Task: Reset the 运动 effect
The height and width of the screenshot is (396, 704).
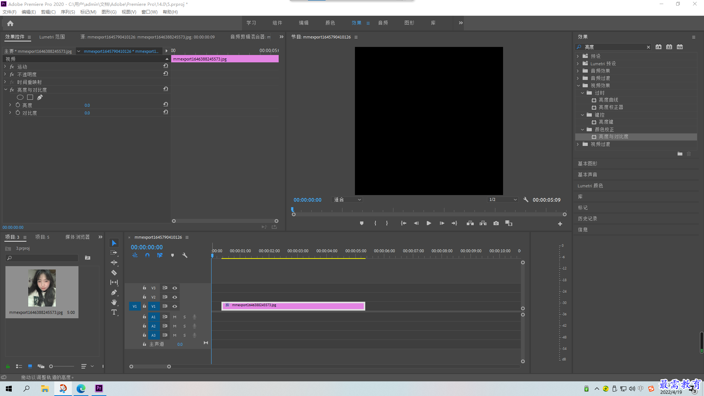Action: point(166,66)
